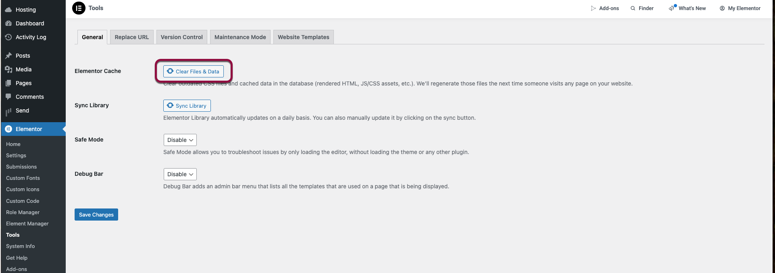Open the Maintenance Mode tab
The width and height of the screenshot is (775, 273).
click(240, 37)
